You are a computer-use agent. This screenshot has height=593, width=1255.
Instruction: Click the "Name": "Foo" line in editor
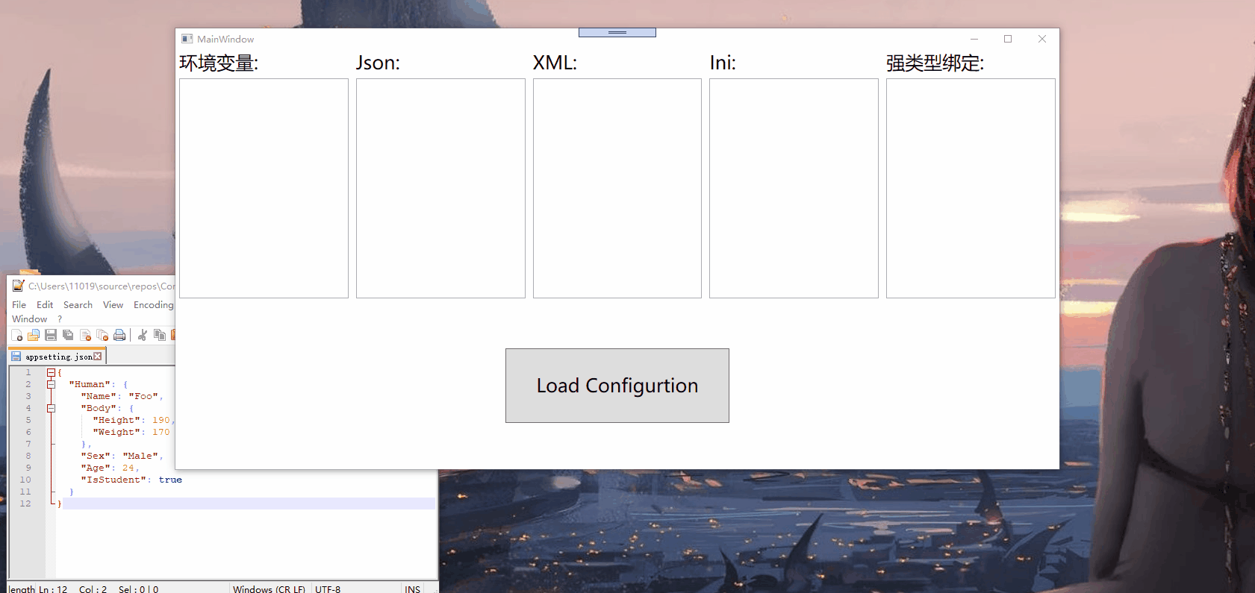(122, 396)
